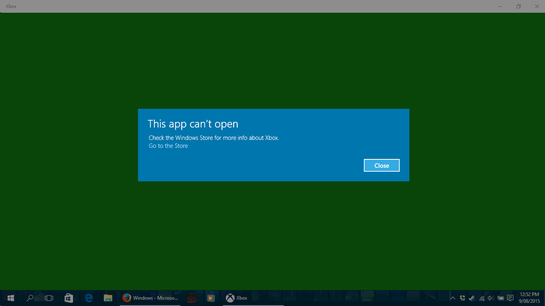Select the Xbox app taskbar button
Screen dimensions: 545x306
click(x=253, y=298)
